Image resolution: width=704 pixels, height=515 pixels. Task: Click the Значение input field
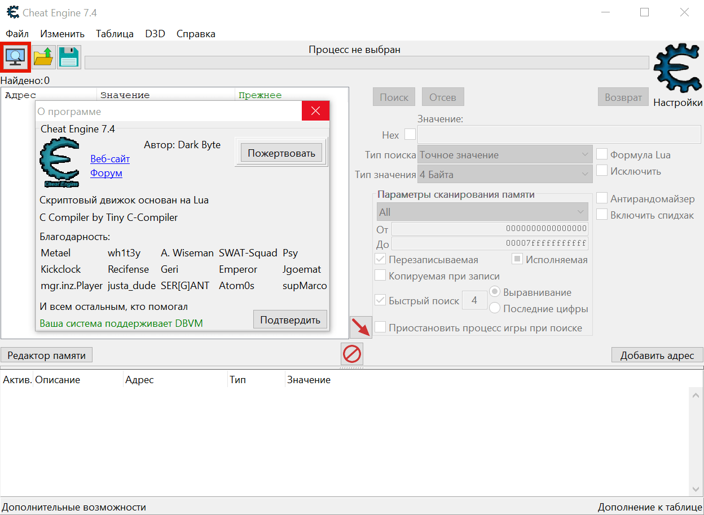pyautogui.click(x=559, y=135)
